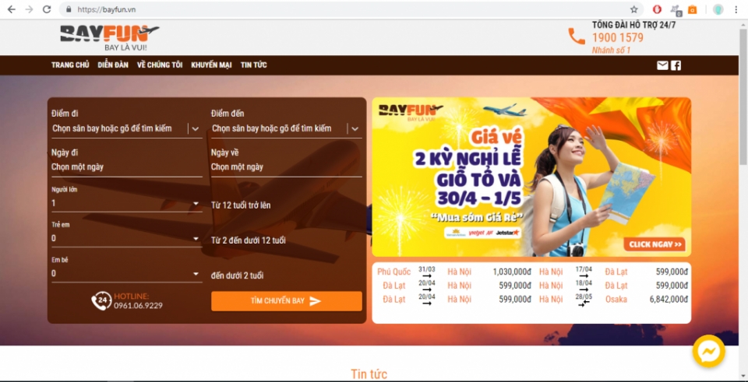Reload the page in browser
Image resolution: width=748 pixels, height=382 pixels.
coord(47,9)
